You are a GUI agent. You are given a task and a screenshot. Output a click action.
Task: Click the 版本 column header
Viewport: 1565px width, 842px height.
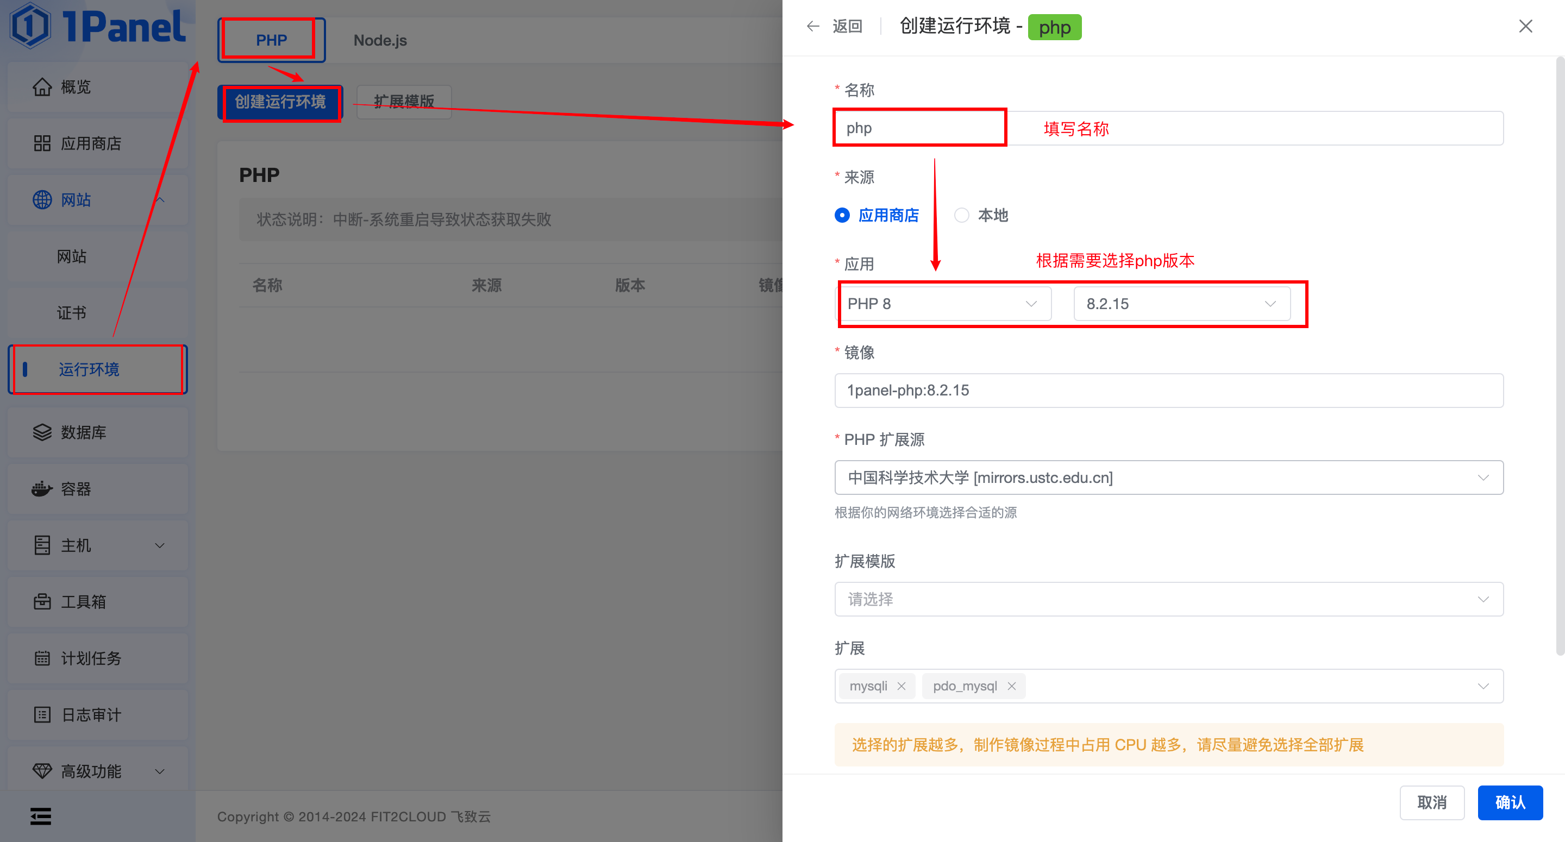630,285
